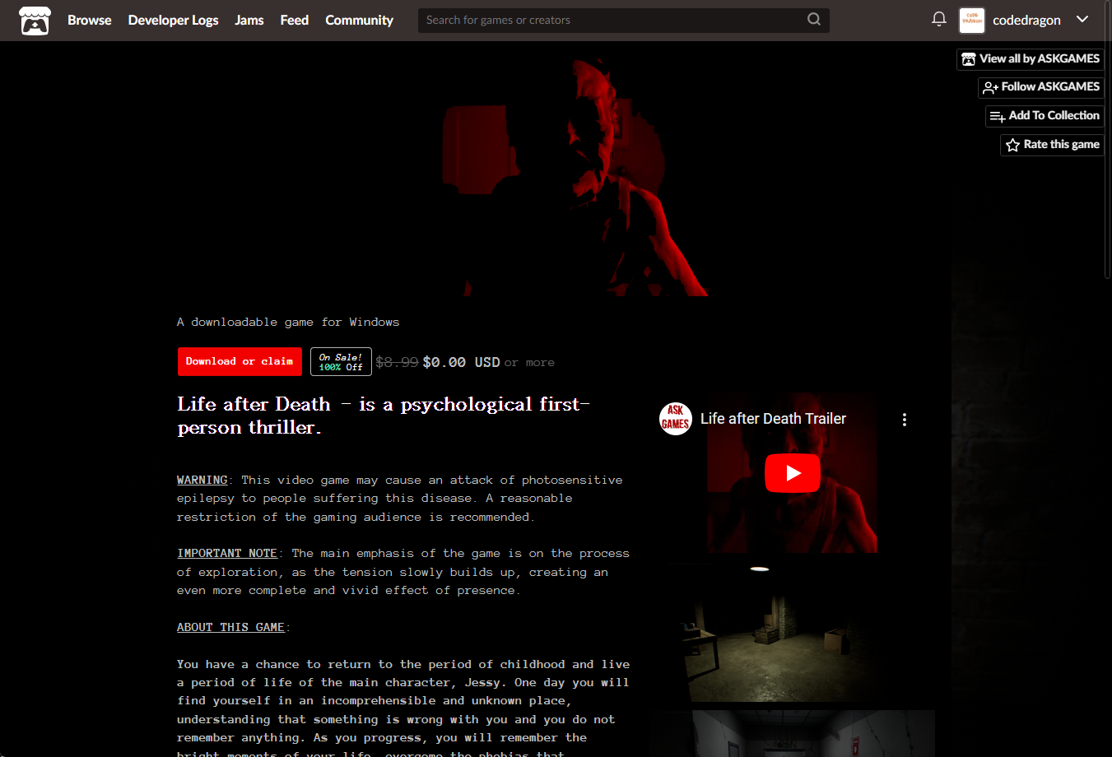This screenshot has width=1112, height=757.
Task: Click the struck-through $8.99 price
Action: click(397, 362)
